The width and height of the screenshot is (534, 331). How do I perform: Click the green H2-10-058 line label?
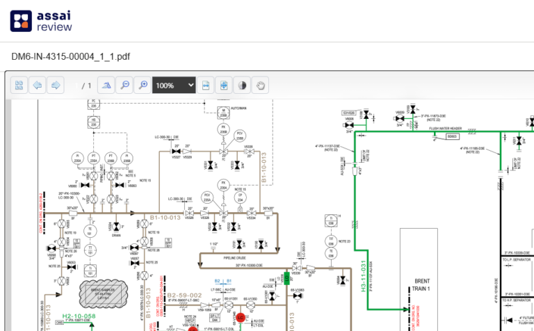(x=79, y=316)
